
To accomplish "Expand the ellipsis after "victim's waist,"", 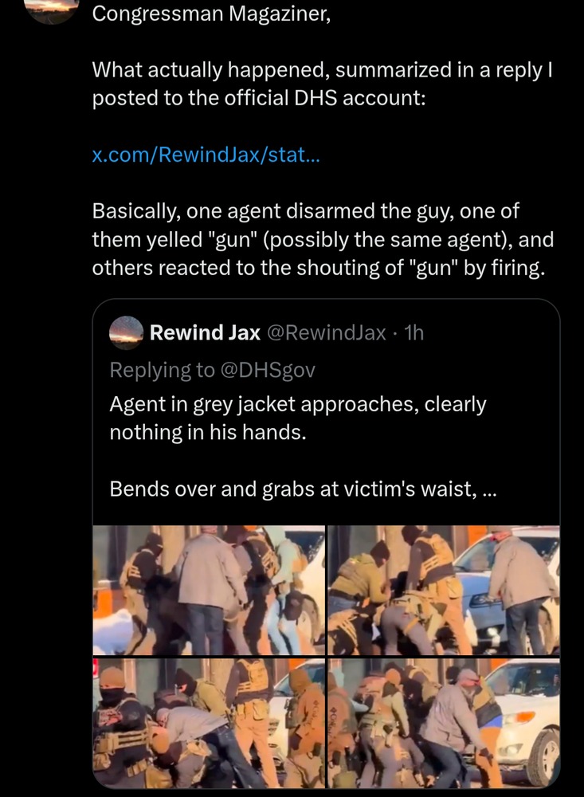I will coord(490,489).
